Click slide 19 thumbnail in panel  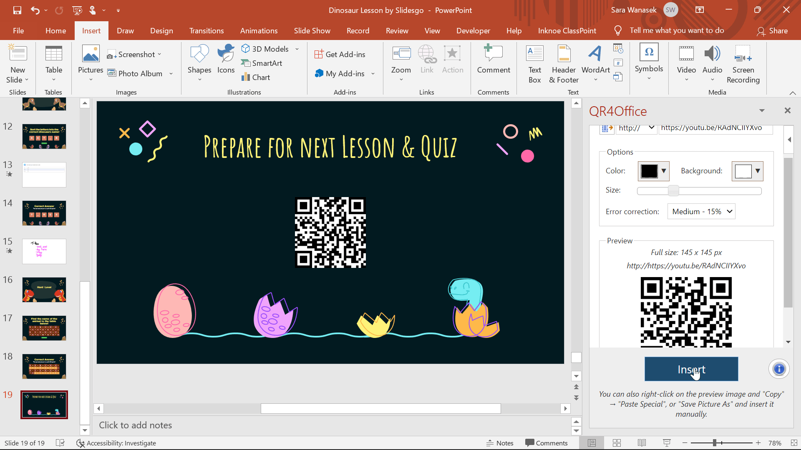pyautogui.click(x=43, y=404)
